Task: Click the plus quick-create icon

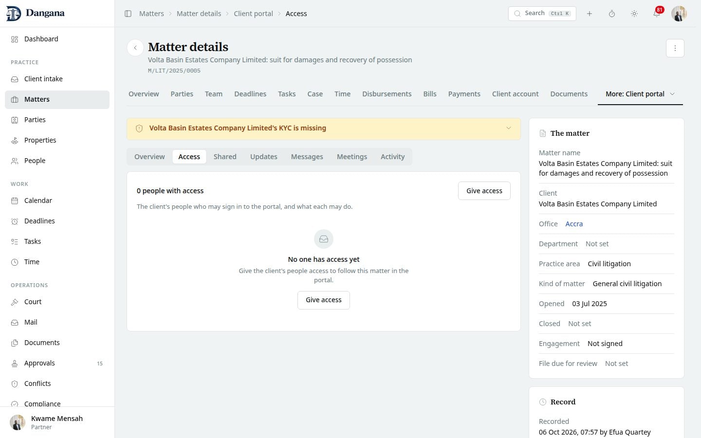Action: coord(590,14)
